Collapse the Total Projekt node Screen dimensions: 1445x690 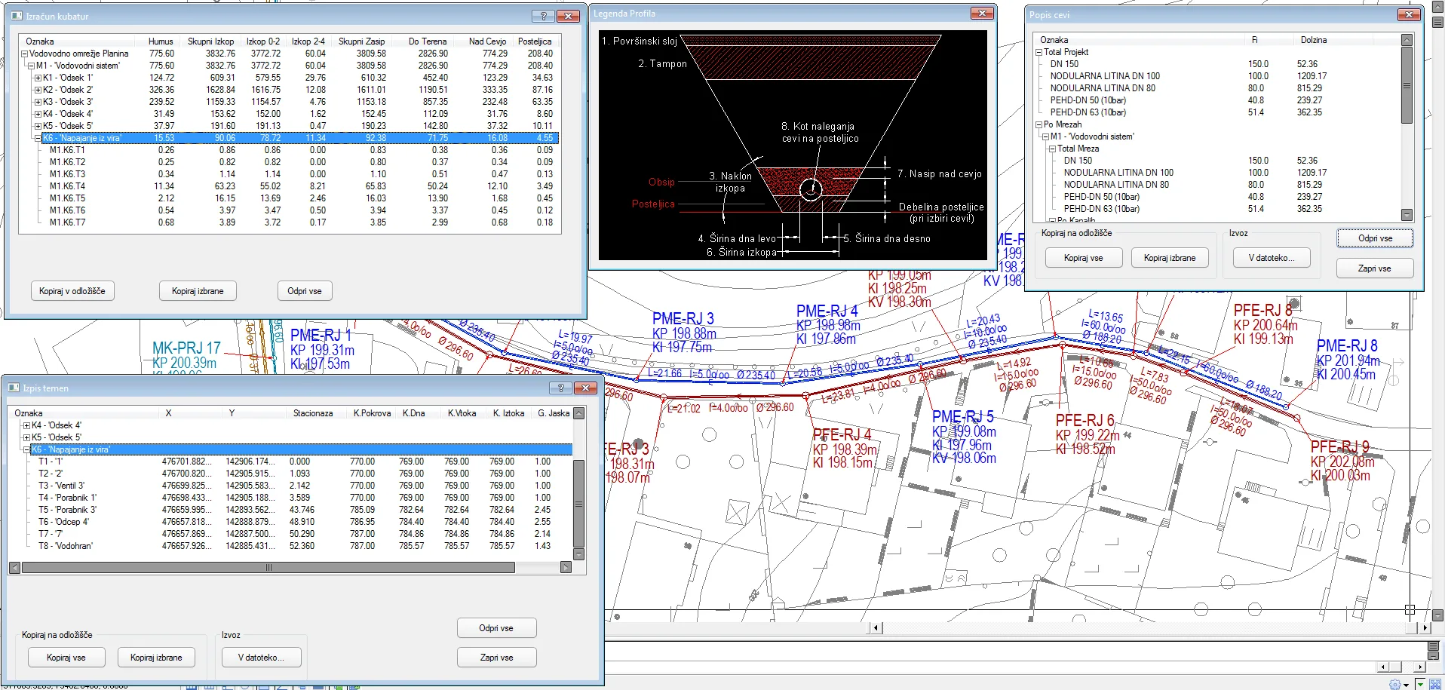(1038, 52)
